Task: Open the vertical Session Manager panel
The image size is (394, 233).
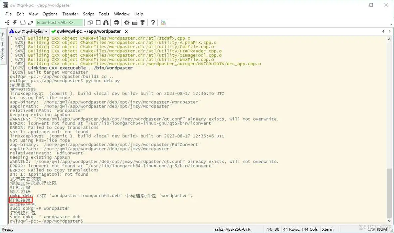Action: point(3,47)
